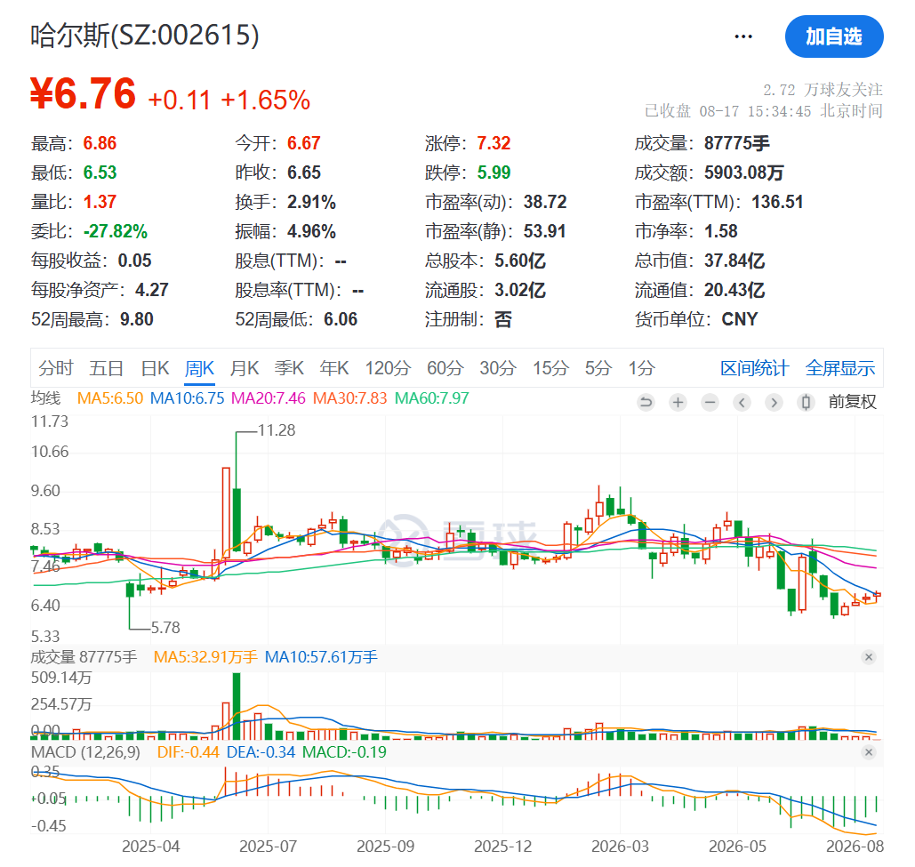Click the MA10:6.75 moving average label
This screenshot has height=867, width=915.
(188, 398)
